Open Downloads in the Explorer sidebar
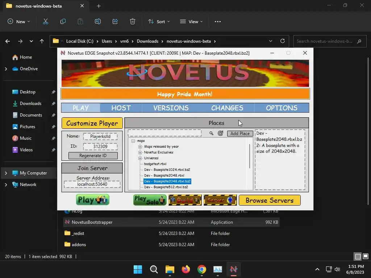Screen dimensions: 371x278 tap(30, 104)
